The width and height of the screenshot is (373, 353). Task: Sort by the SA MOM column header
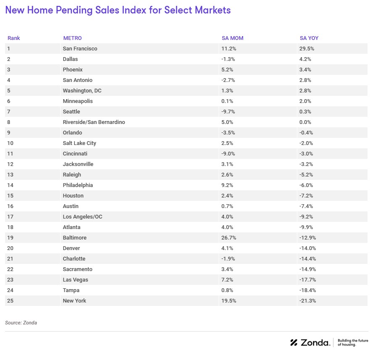click(233, 38)
